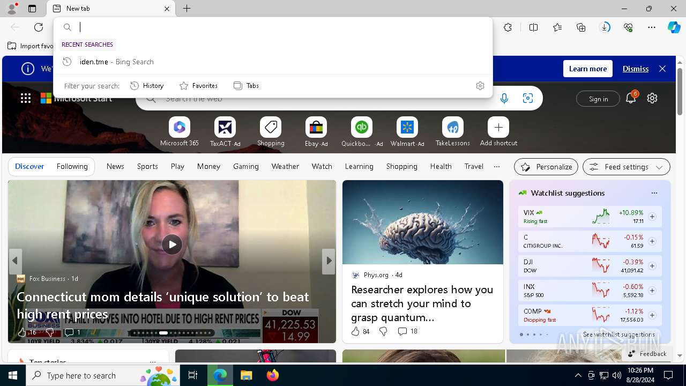
Task: Dislike the Phys.org quantum article
Action: (x=383, y=331)
